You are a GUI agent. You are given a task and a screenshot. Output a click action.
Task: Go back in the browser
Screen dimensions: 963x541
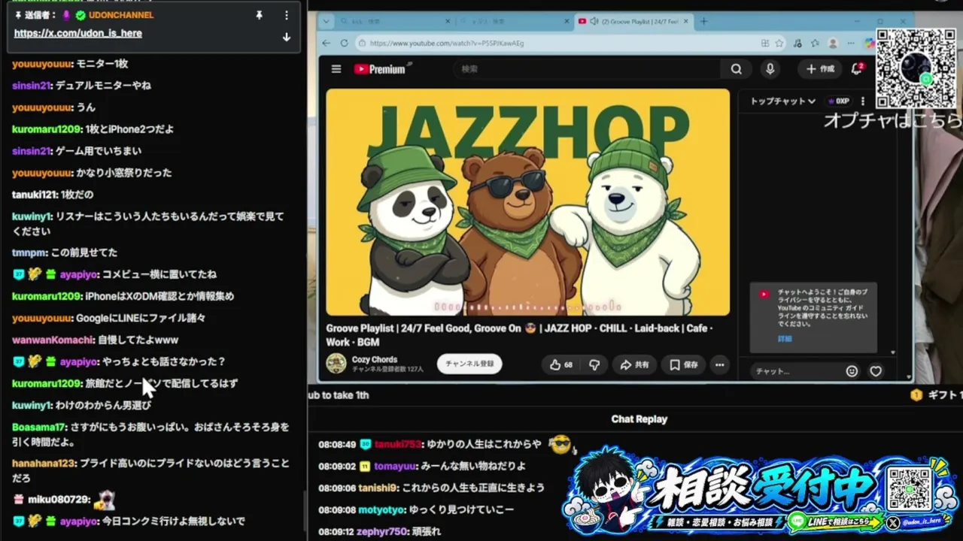pos(327,44)
